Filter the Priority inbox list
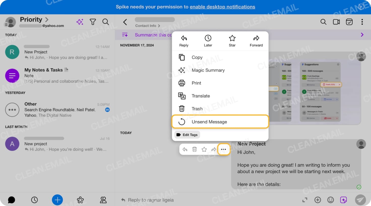Screen dimensions: 371x206 [x=93, y=22]
